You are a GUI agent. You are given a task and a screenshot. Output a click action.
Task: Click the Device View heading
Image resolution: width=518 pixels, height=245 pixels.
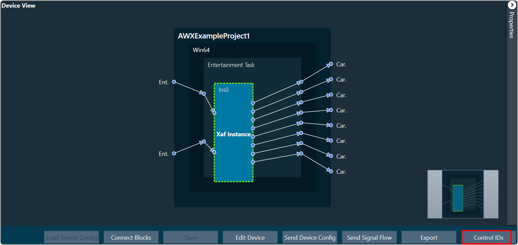click(19, 5)
